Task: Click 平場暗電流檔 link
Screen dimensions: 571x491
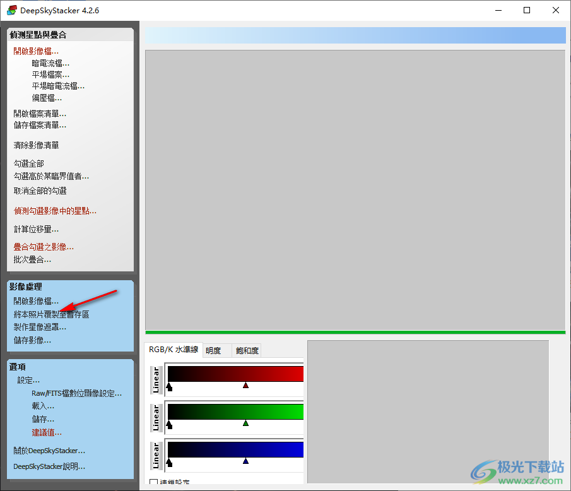Action: [58, 86]
